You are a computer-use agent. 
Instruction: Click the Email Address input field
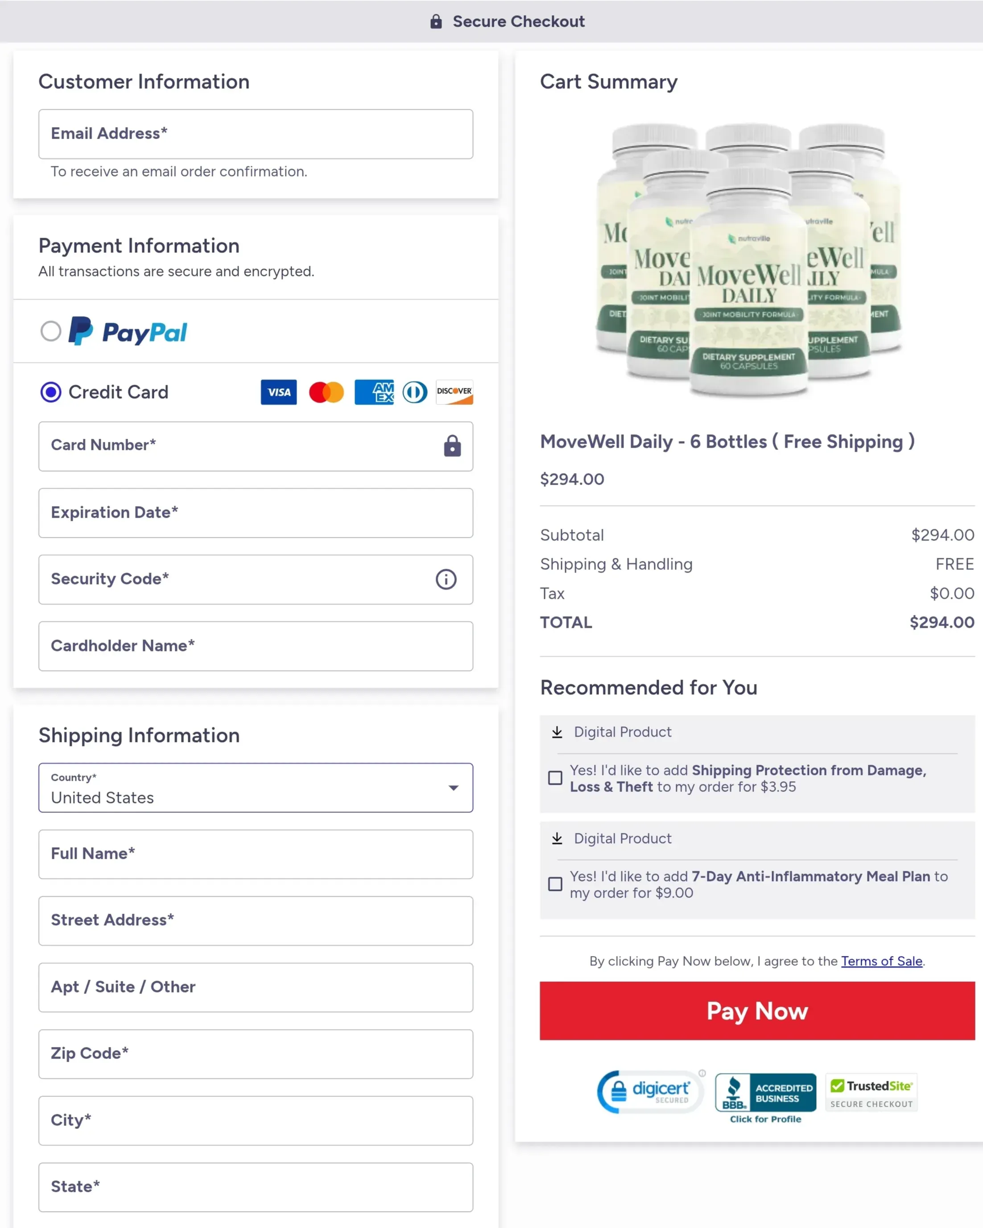[255, 134]
